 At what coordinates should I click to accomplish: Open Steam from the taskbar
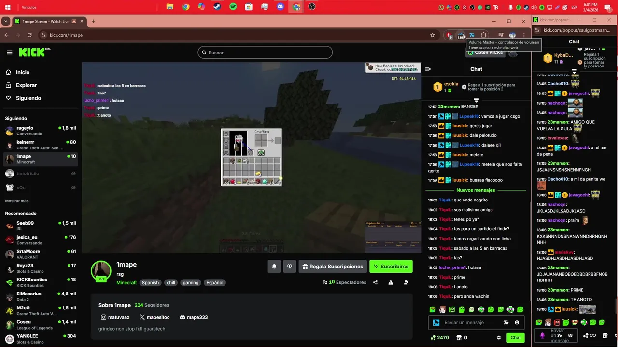217,7
